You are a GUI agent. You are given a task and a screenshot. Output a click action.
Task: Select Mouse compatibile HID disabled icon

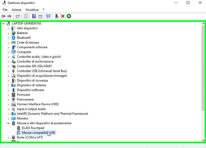19,133
